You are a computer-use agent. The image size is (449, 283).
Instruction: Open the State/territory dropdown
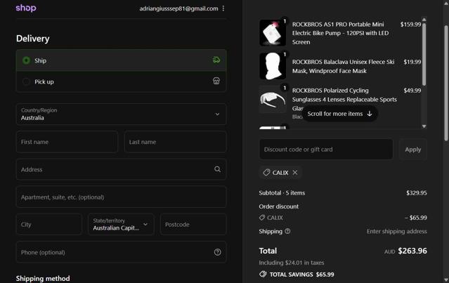(121, 225)
